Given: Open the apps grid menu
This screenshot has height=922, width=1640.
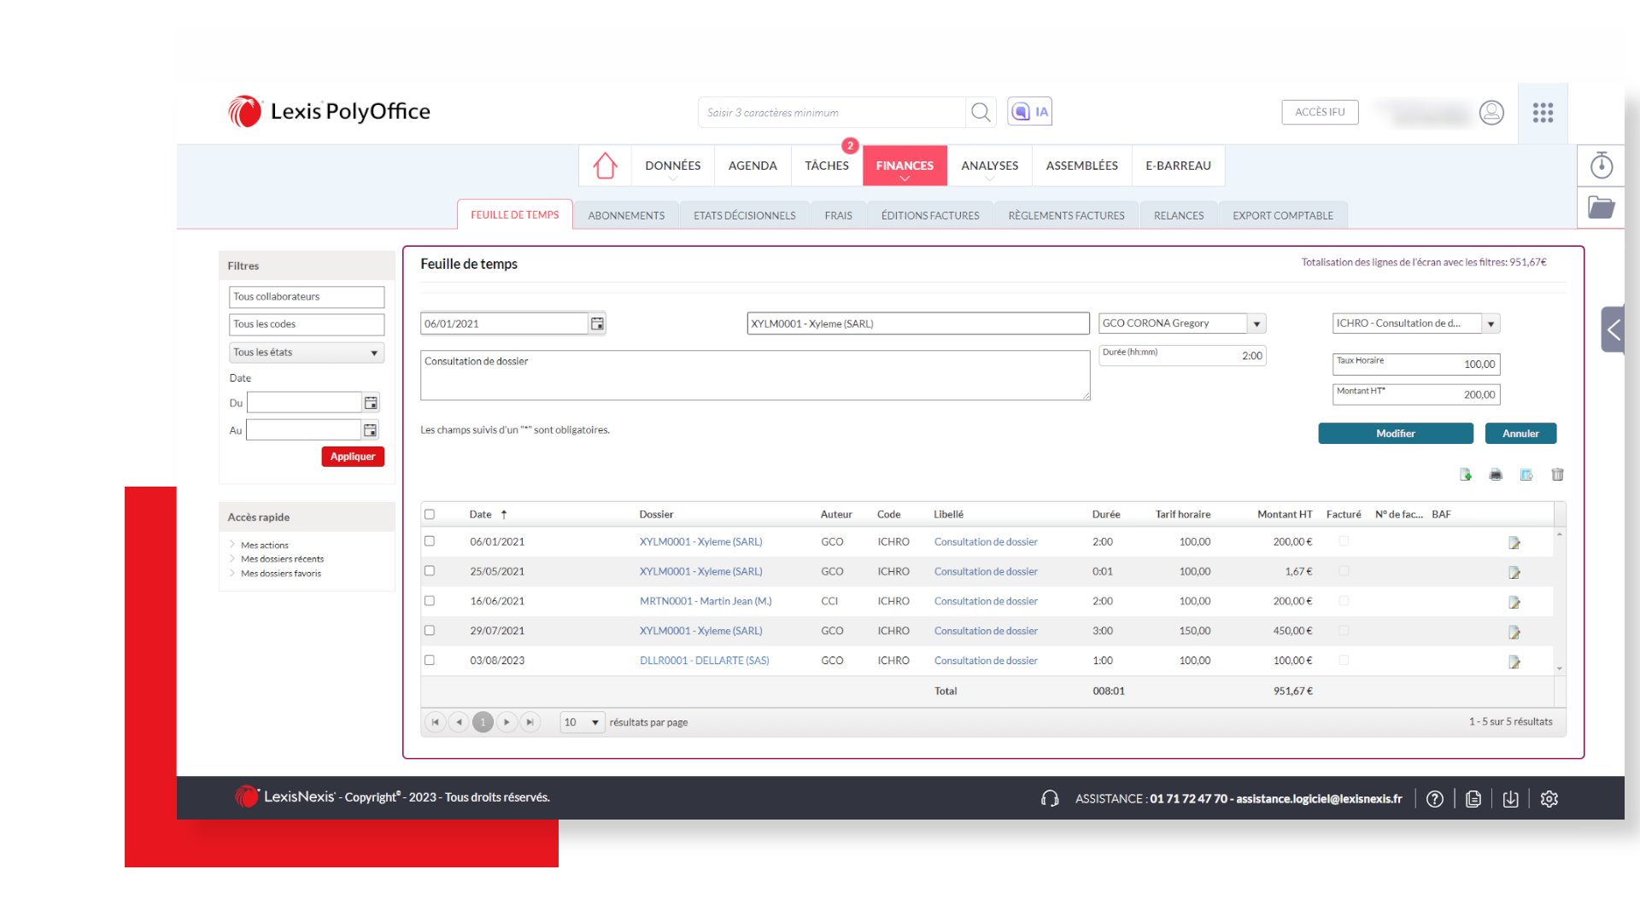Looking at the screenshot, I should tap(1543, 113).
